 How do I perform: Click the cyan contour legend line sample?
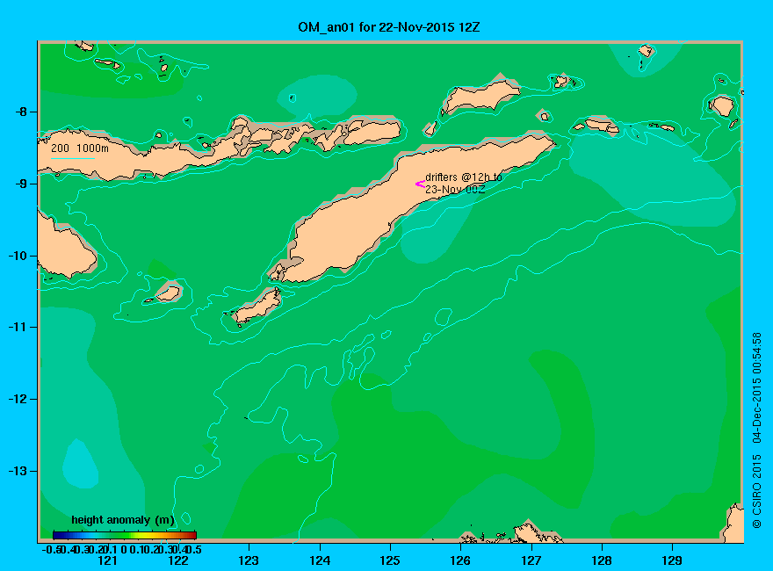coord(72,159)
